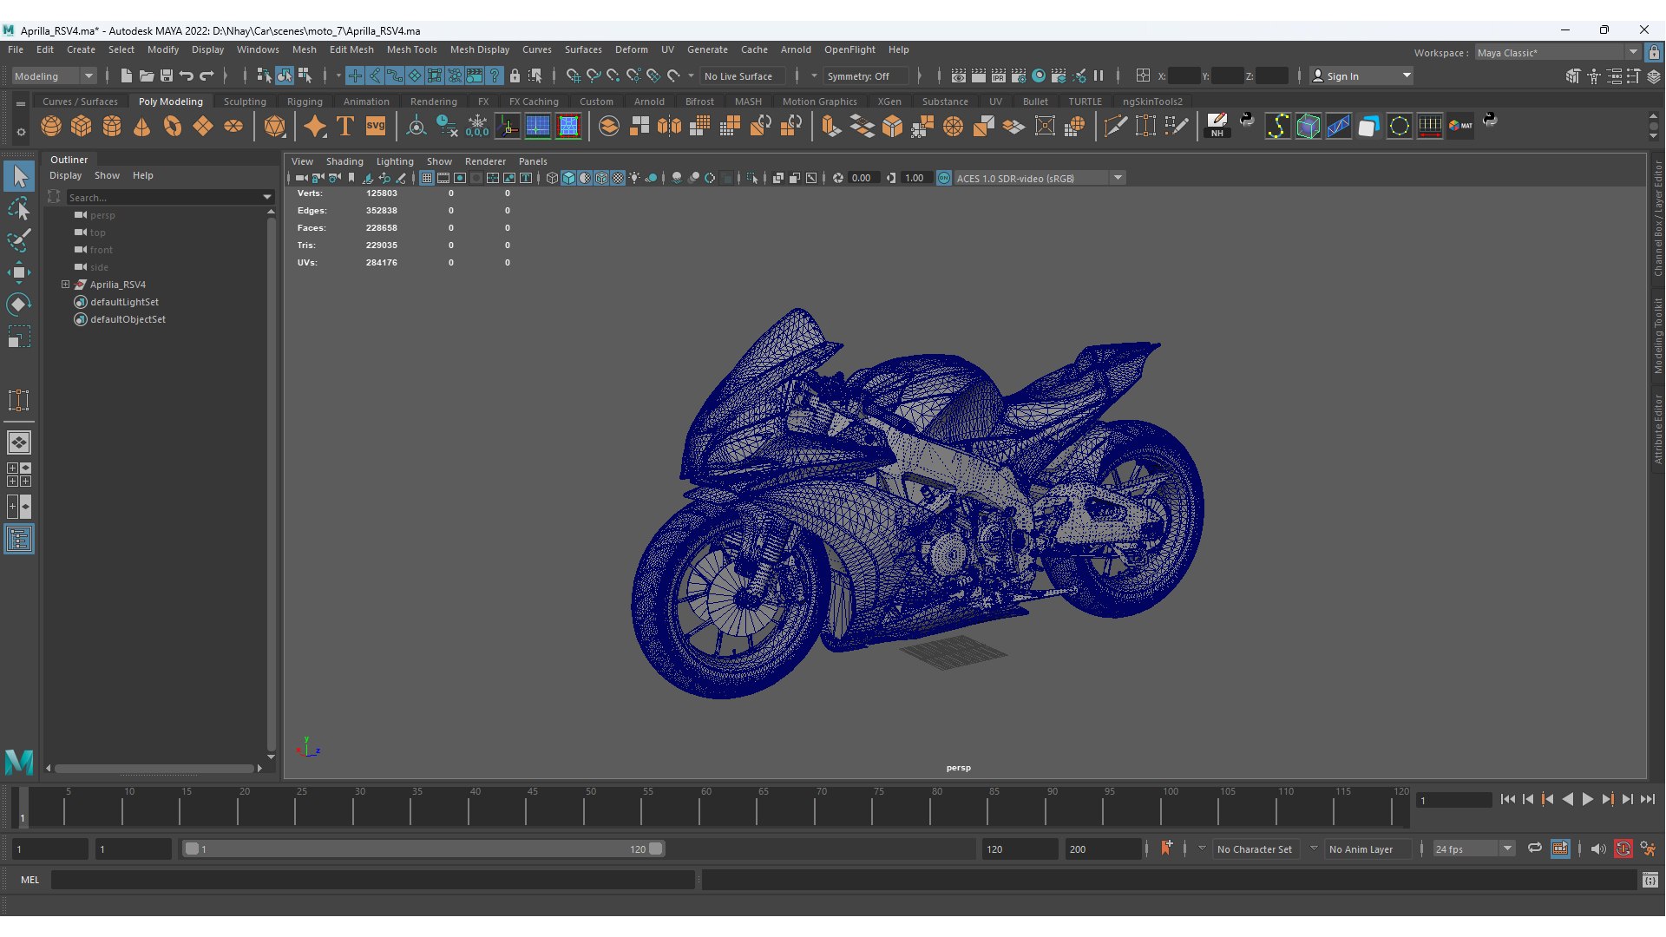
Task: Toggle the Auto Keyframe button
Action: tap(1623, 849)
